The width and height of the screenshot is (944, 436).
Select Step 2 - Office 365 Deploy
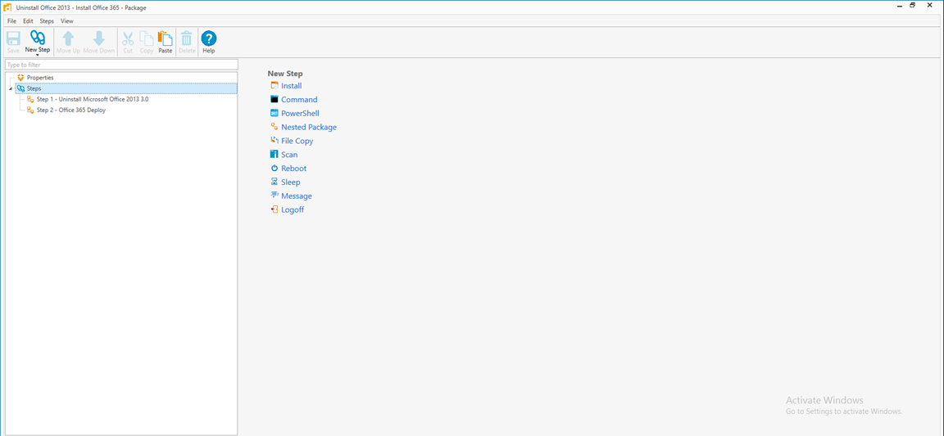click(x=71, y=110)
